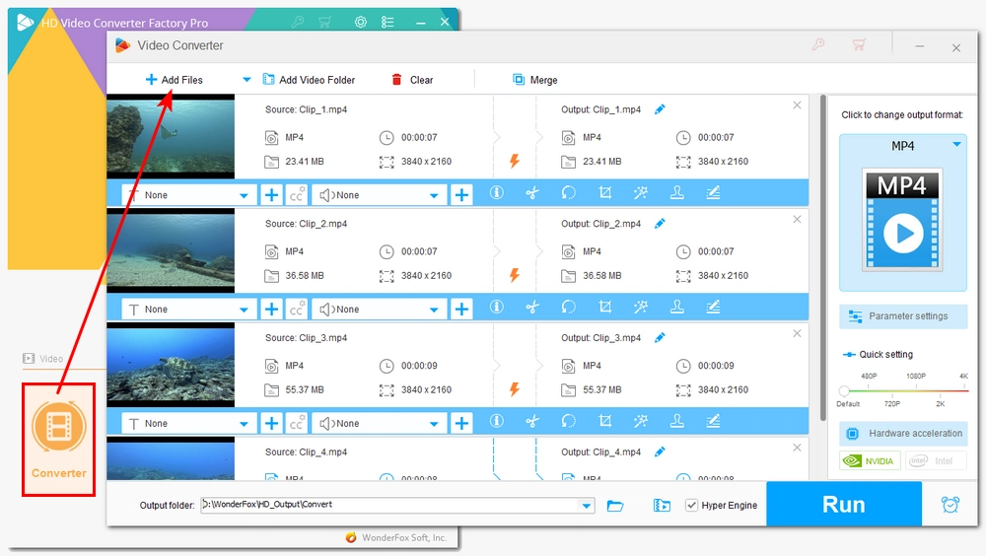Open trim scissors tool for Clip_2.mp4

pyautogui.click(x=532, y=307)
